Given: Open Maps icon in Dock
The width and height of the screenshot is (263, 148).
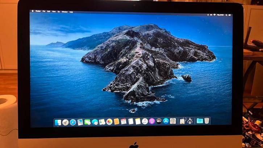Looking at the screenshot, I should (x=102, y=122).
